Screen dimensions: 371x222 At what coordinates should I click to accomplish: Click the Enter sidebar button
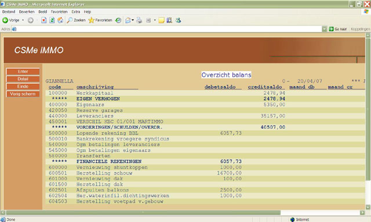click(x=23, y=72)
